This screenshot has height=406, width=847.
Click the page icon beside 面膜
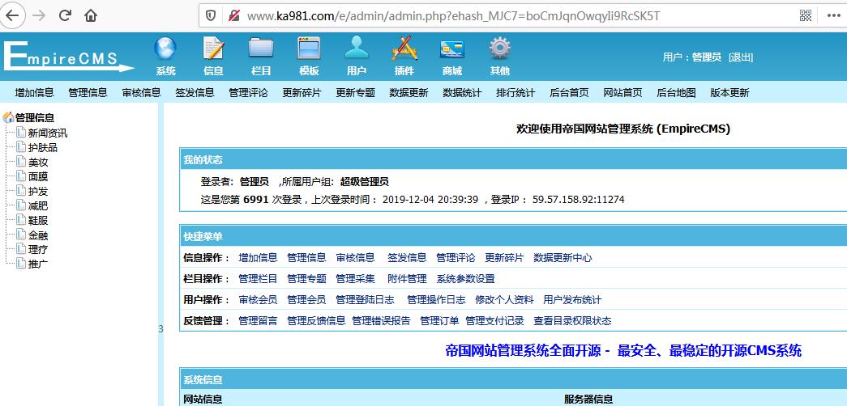point(21,176)
